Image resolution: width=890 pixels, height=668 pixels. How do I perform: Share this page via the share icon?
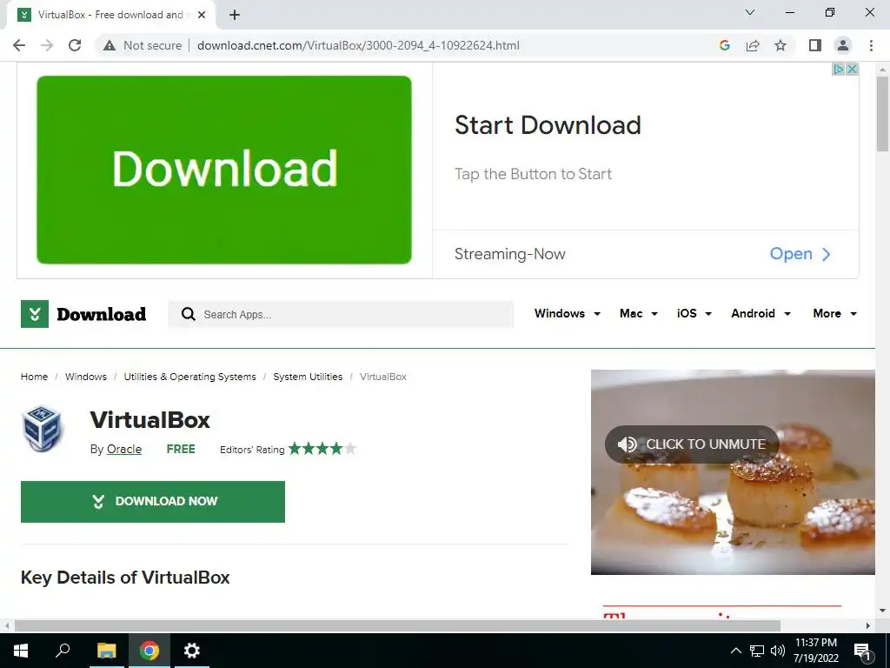click(753, 45)
